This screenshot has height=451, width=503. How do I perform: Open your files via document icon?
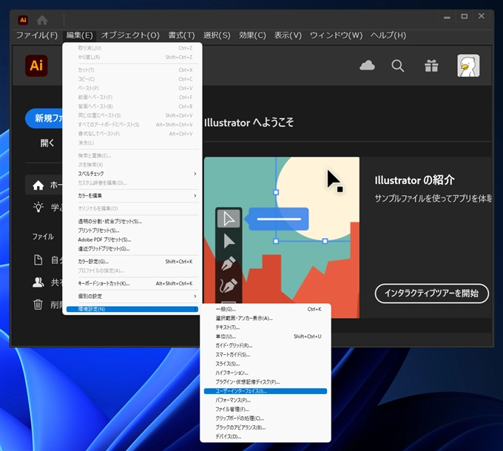pos(38,260)
